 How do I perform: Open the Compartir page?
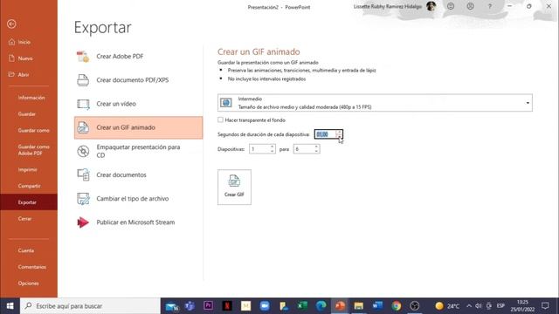click(x=29, y=186)
